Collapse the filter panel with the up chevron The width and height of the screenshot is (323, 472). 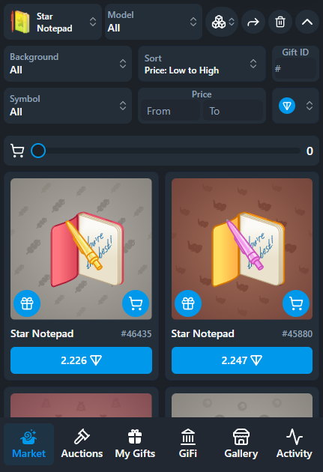(307, 22)
